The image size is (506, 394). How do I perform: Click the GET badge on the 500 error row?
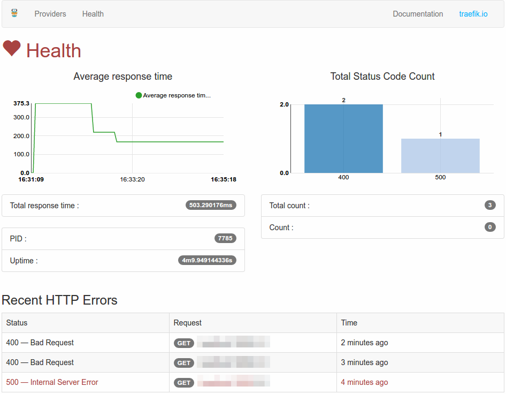(x=184, y=382)
